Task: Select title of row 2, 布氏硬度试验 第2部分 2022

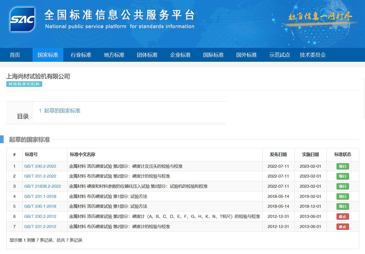Action: pos(119,176)
